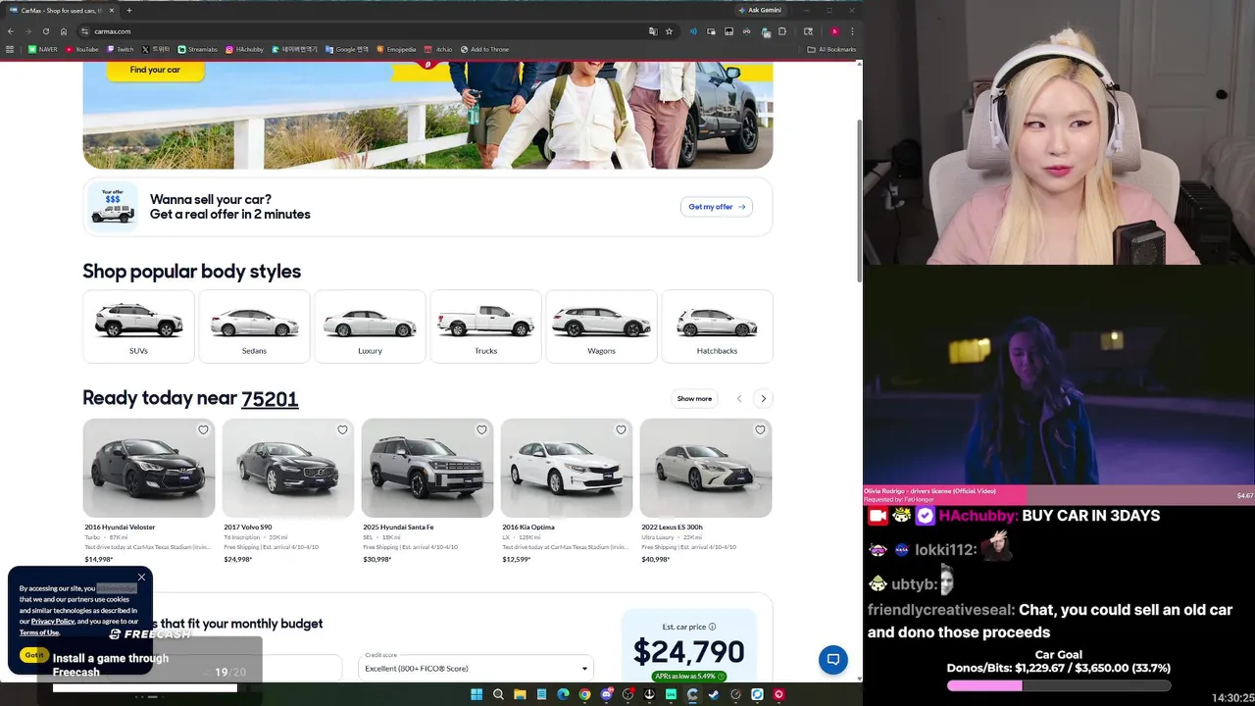Screen dimensions: 1255x706
Task: Open the Chrome profile avatar
Action: [834, 31]
